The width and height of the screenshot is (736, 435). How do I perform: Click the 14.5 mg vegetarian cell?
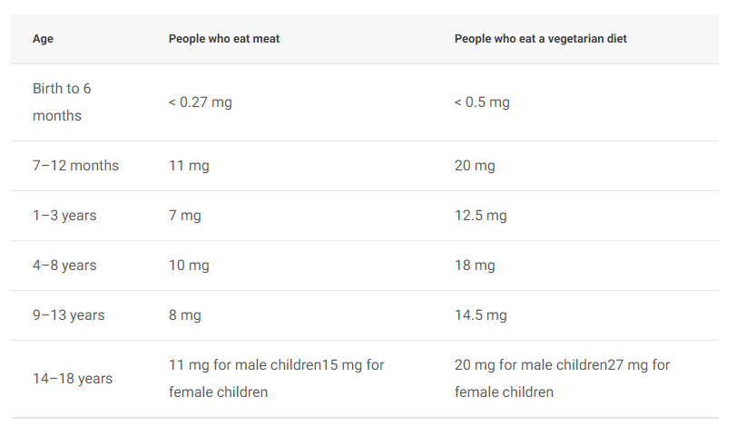pyautogui.click(x=481, y=315)
